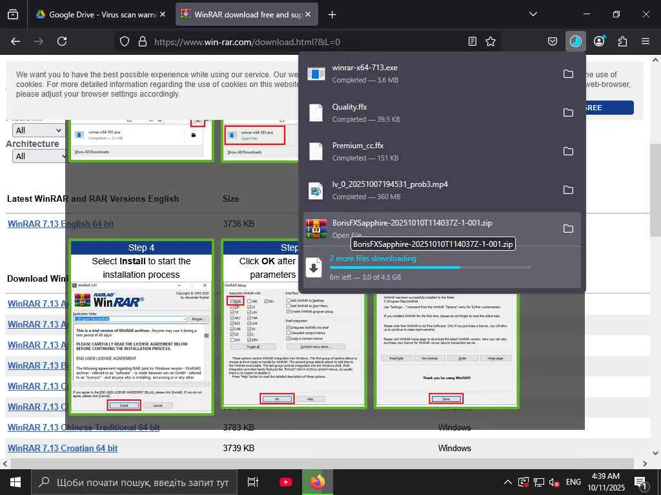The height and width of the screenshot is (495, 661).
Task: Open the Firefox account icon
Action: point(599,41)
